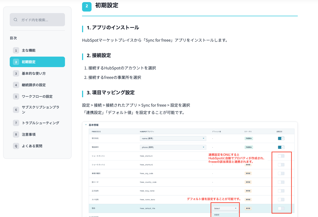318x217 pixels.
Task: Click 作成済み badge in 取引先名 row
Action: (249, 138)
